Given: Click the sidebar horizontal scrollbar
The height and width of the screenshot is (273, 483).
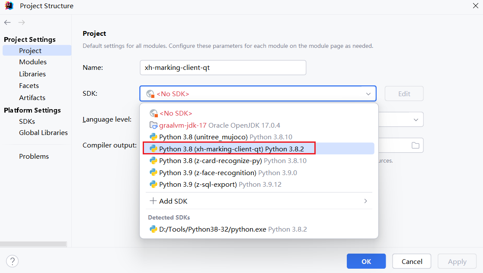Looking at the screenshot, I should click(33, 244).
